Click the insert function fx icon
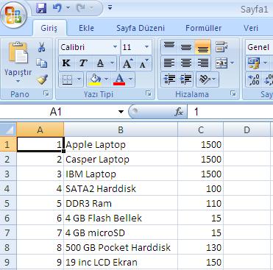 179,112
